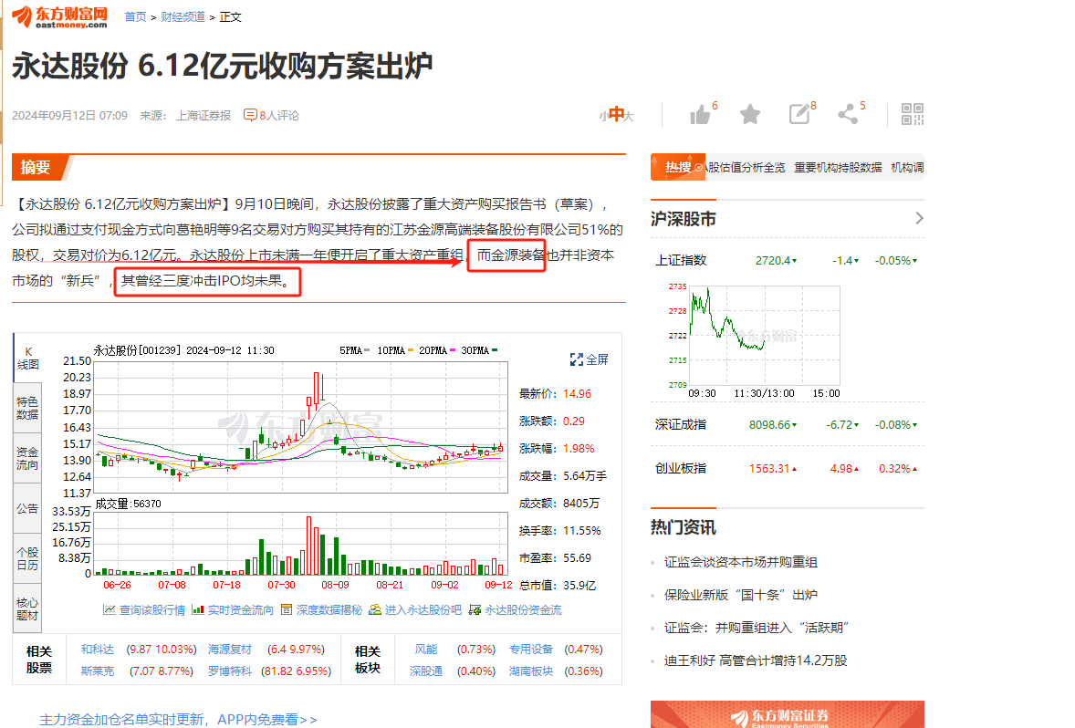Select small font size 小
Viewport: 1075px width, 728px height.
pyautogui.click(x=603, y=117)
